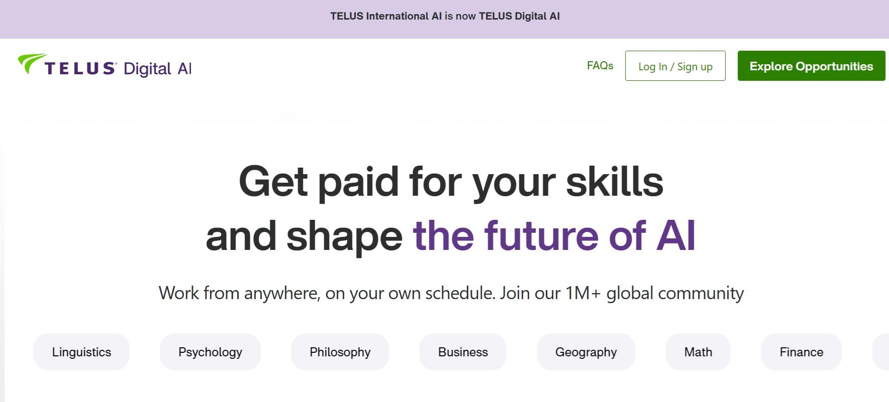Screen dimensions: 889x402
Task: Click the Geography category
Action: pos(585,352)
